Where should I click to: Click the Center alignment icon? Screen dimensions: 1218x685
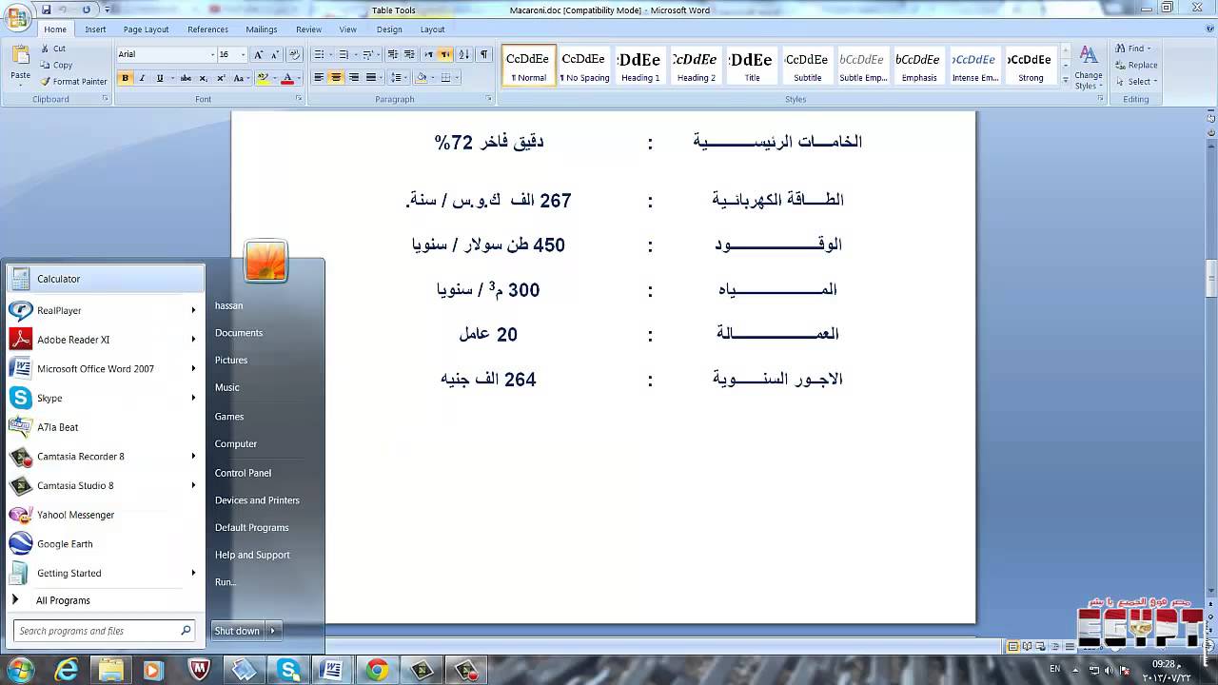tap(336, 78)
